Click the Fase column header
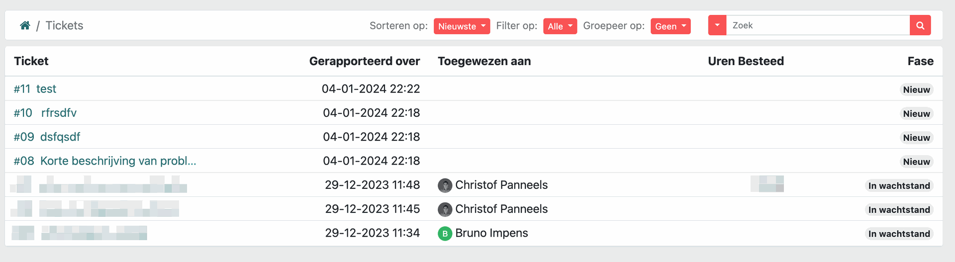The height and width of the screenshot is (262, 955). 920,61
